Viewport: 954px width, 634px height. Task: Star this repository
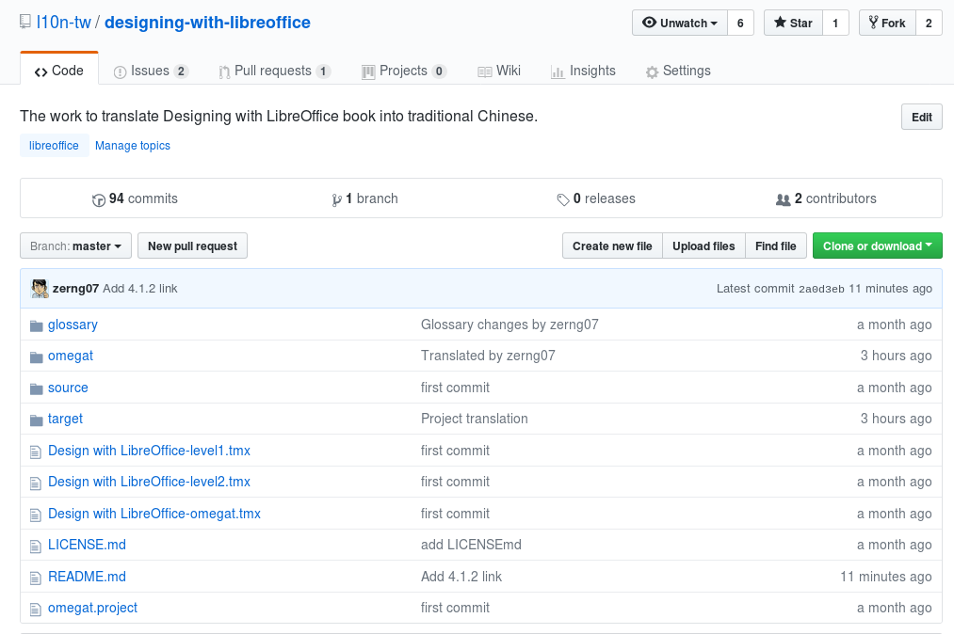coord(792,24)
